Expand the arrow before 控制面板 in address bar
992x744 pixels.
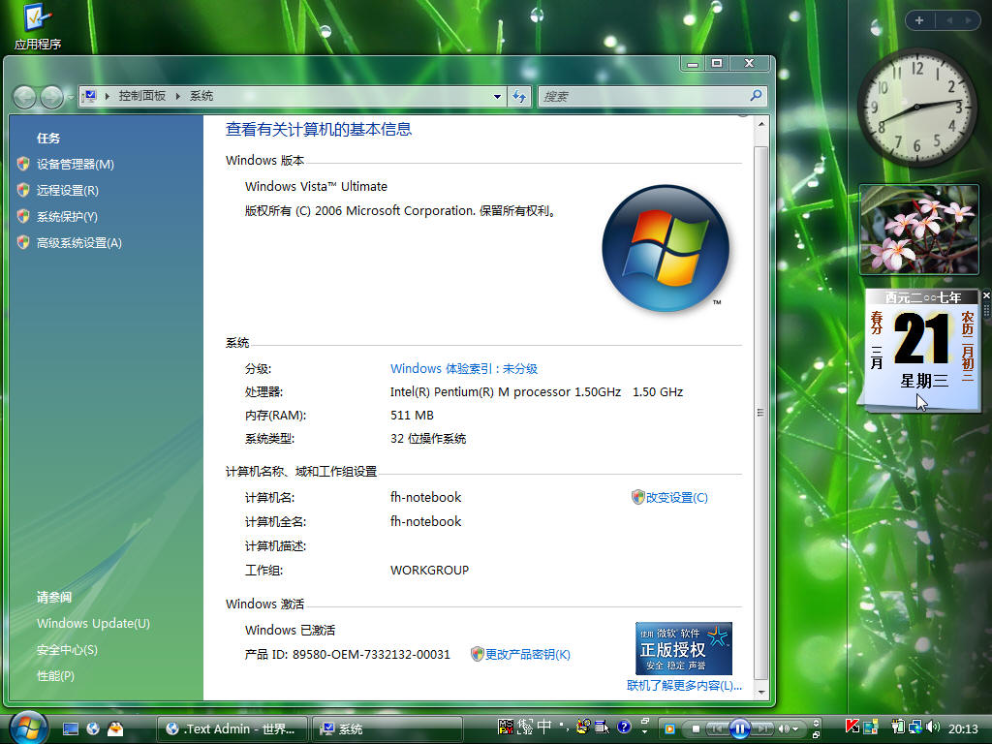(107, 96)
